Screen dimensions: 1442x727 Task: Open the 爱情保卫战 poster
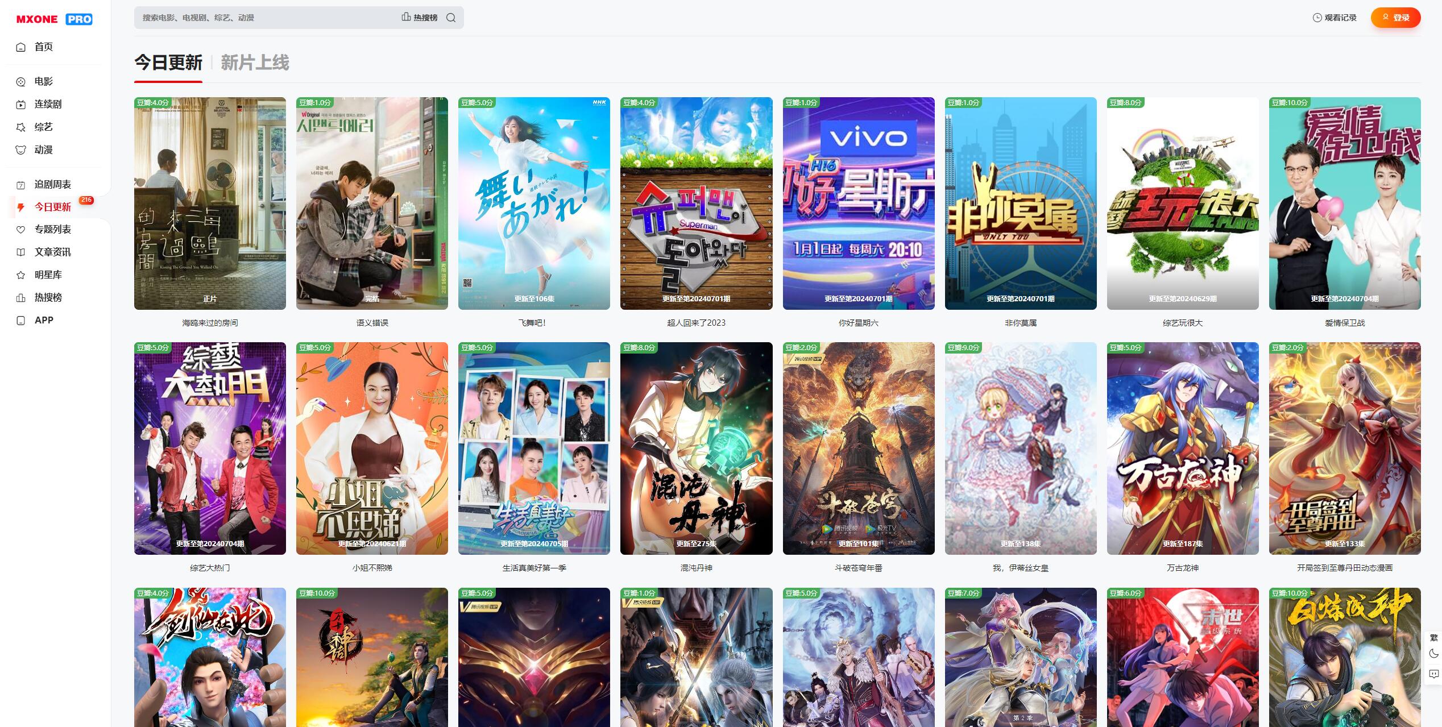(1345, 203)
